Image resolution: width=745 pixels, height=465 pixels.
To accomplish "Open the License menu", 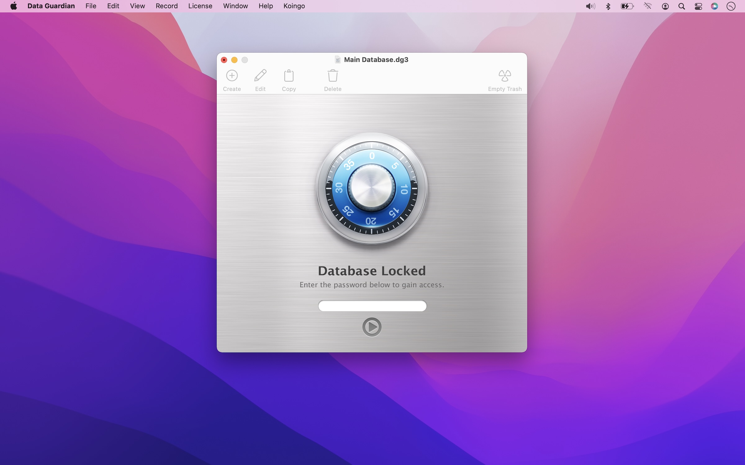I will coord(200,6).
